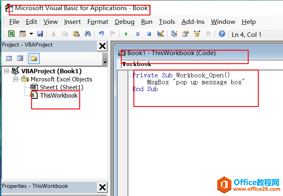This screenshot has height=196, width=283.
Task: Select ThisWorkbook in project tree
Action: click(x=59, y=96)
